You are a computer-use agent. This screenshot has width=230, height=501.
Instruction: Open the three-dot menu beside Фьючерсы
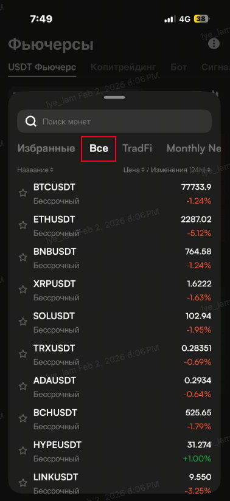(214, 44)
